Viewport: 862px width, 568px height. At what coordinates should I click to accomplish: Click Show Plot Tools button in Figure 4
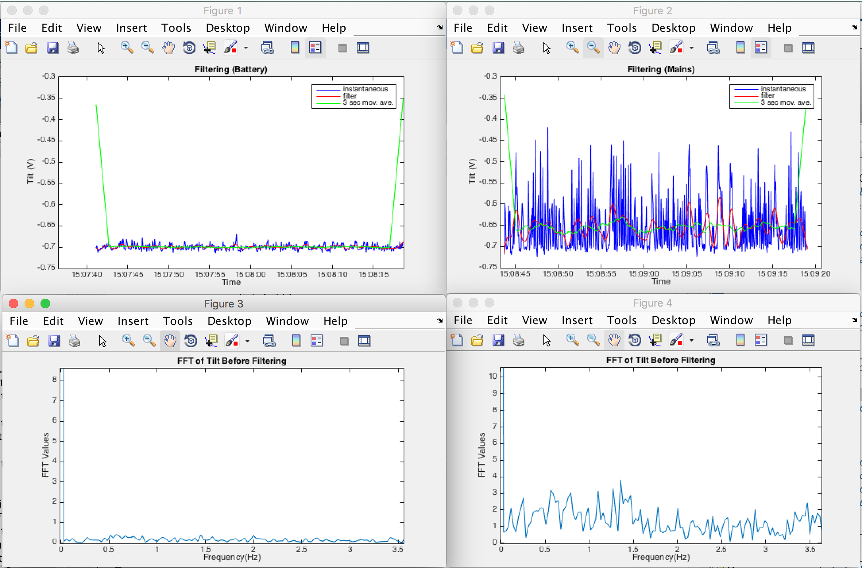tap(808, 340)
